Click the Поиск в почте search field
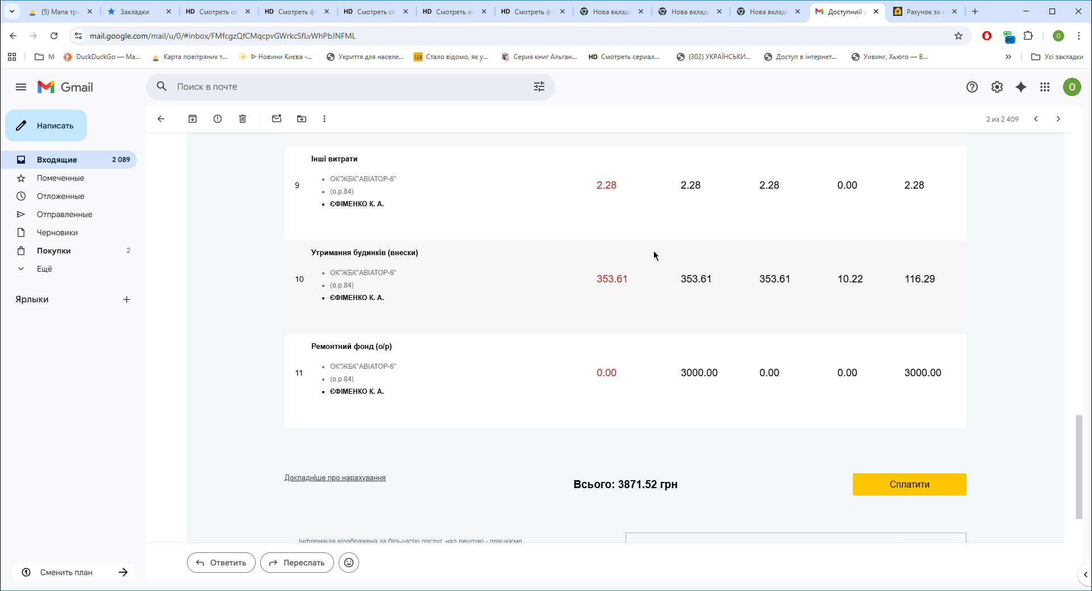The width and height of the screenshot is (1092, 591). click(x=341, y=86)
